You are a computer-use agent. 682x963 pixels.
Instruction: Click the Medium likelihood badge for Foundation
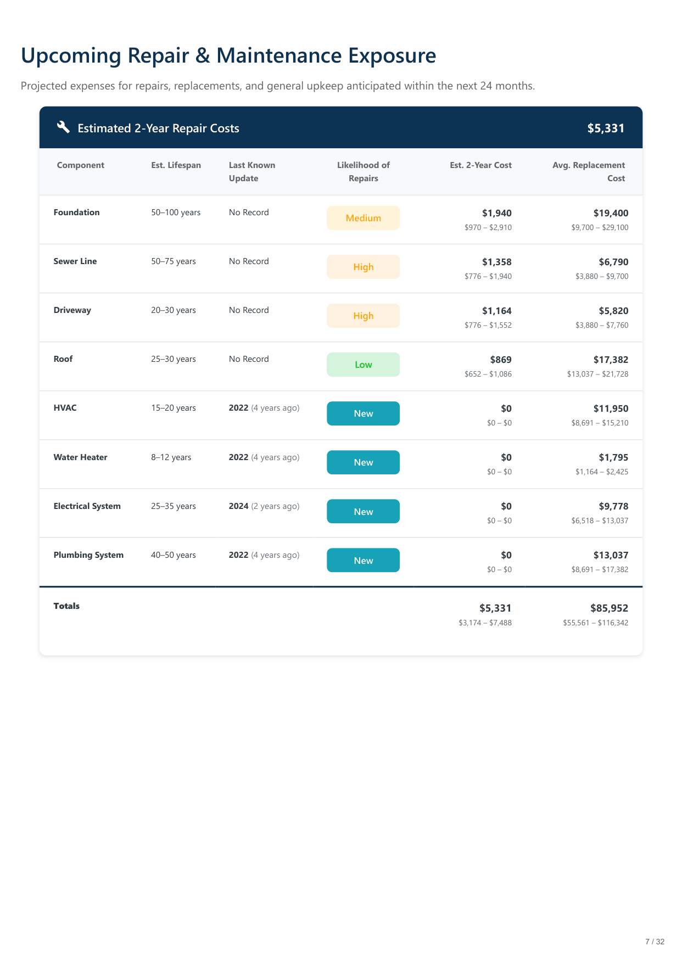(x=363, y=218)
